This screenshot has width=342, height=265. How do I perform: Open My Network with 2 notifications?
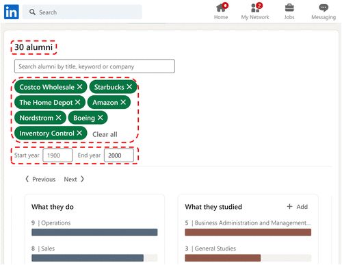coord(255,12)
